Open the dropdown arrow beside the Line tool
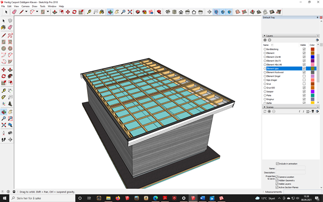This screenshot has height=202, width=323. (26, 12)
